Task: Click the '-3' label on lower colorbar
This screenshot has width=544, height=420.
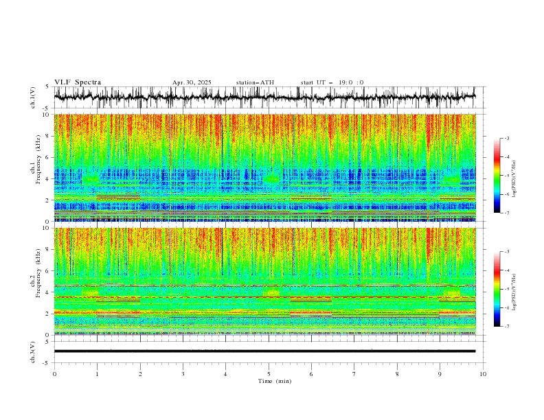Action: point(507,252)
